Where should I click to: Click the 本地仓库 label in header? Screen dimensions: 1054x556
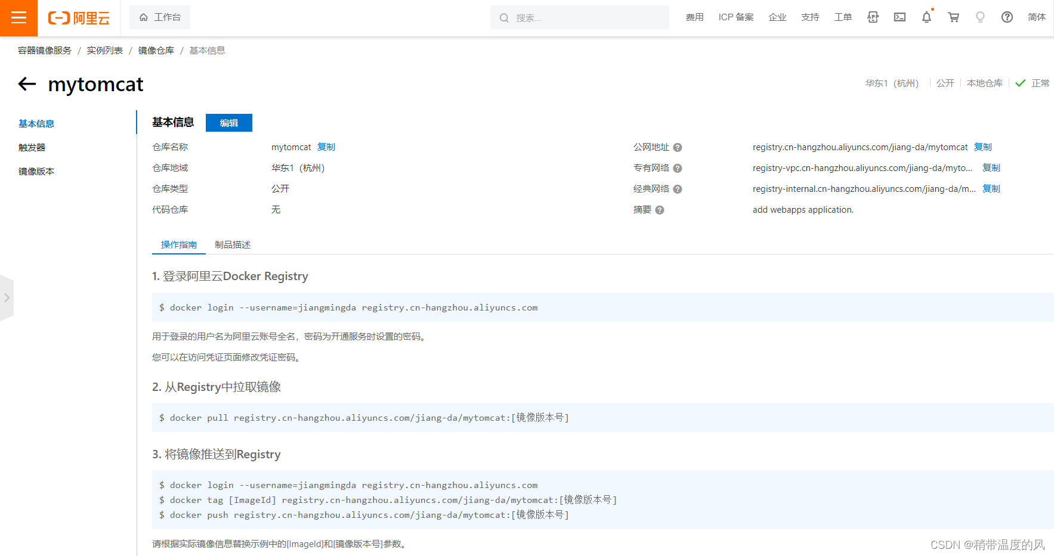tap(985, 83)
